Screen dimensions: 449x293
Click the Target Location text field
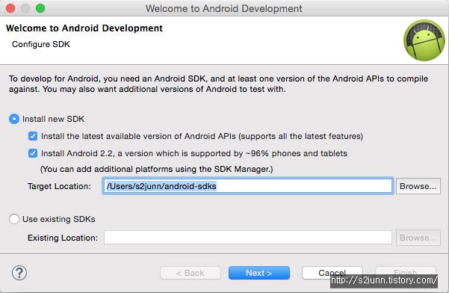248,186
